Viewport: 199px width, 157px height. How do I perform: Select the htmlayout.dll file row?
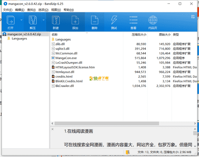124,72
